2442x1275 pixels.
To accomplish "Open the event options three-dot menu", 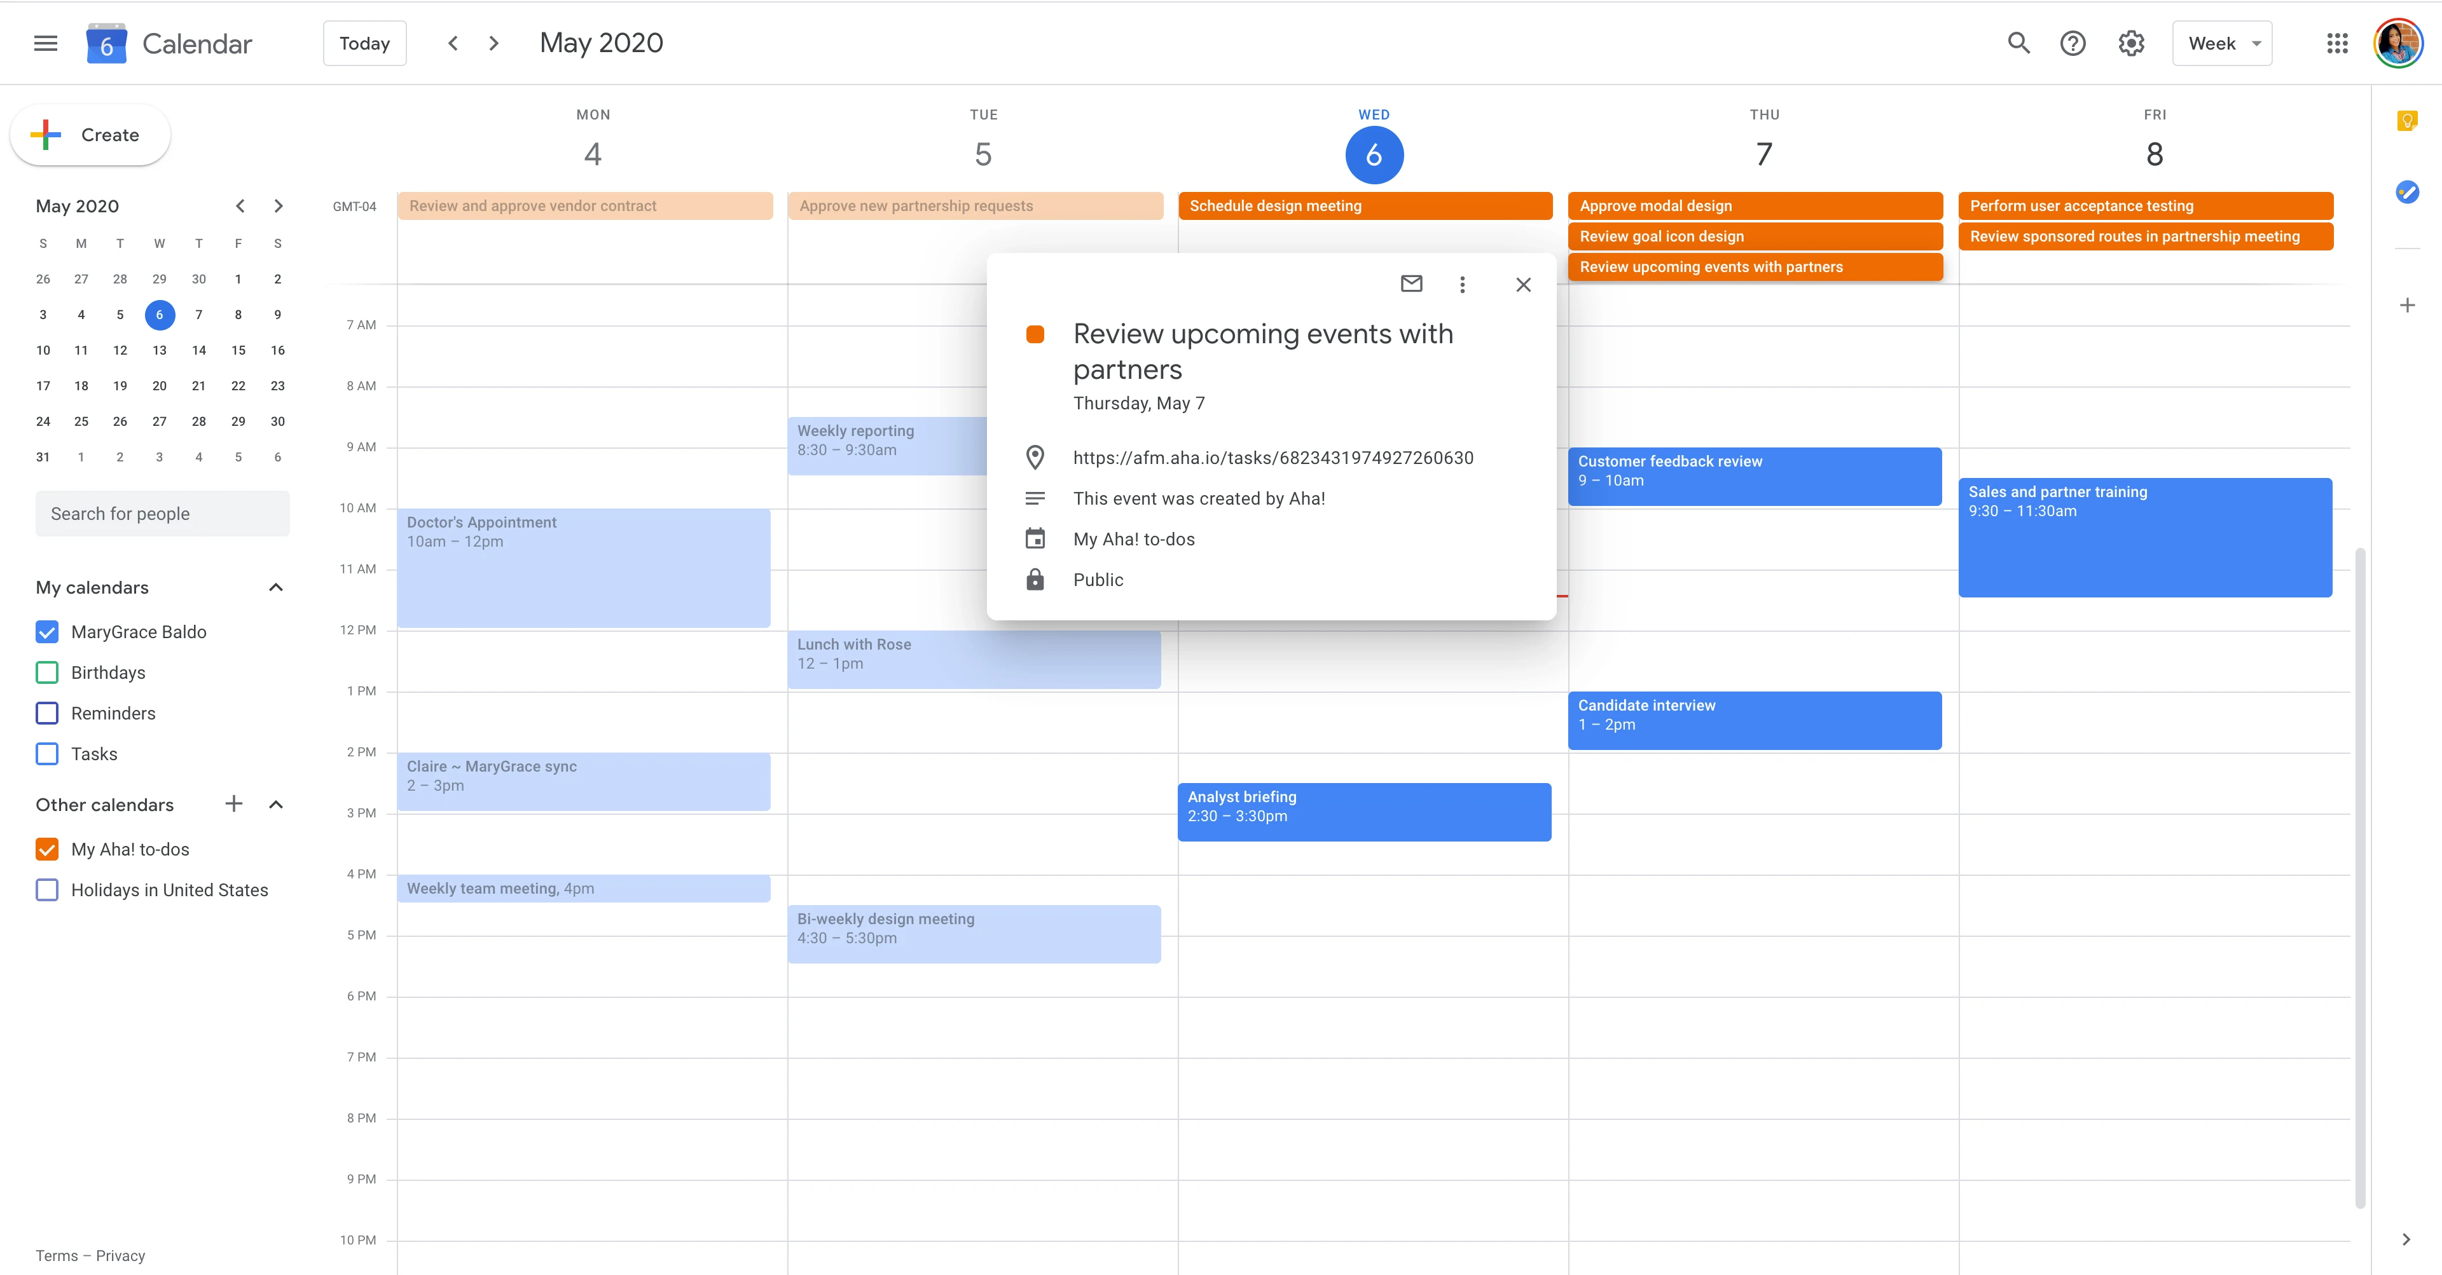I will pos(1463,283).
